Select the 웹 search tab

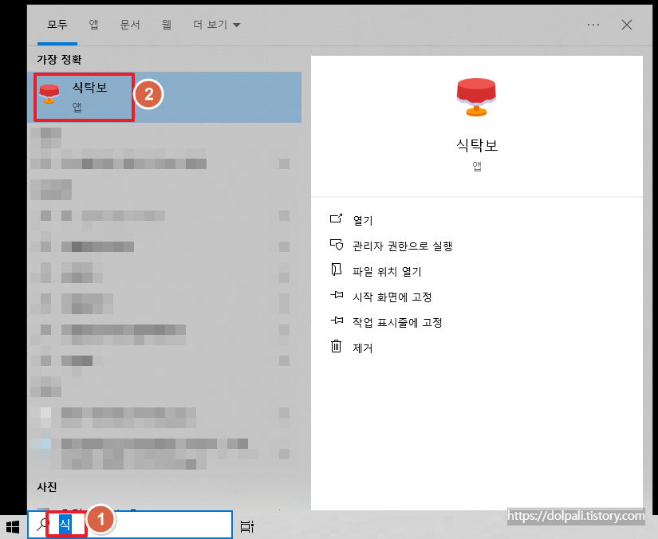[165, 25]
